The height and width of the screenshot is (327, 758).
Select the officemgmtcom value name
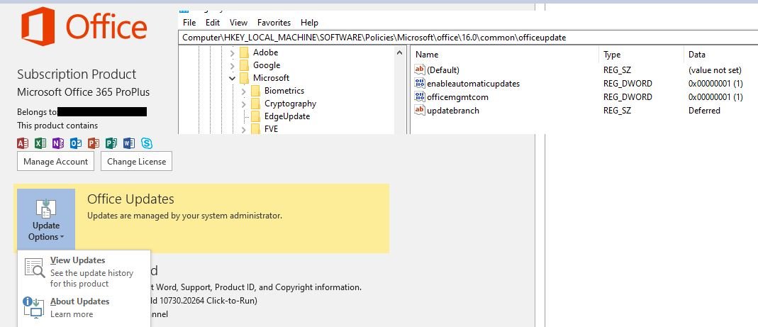(457, 96)
